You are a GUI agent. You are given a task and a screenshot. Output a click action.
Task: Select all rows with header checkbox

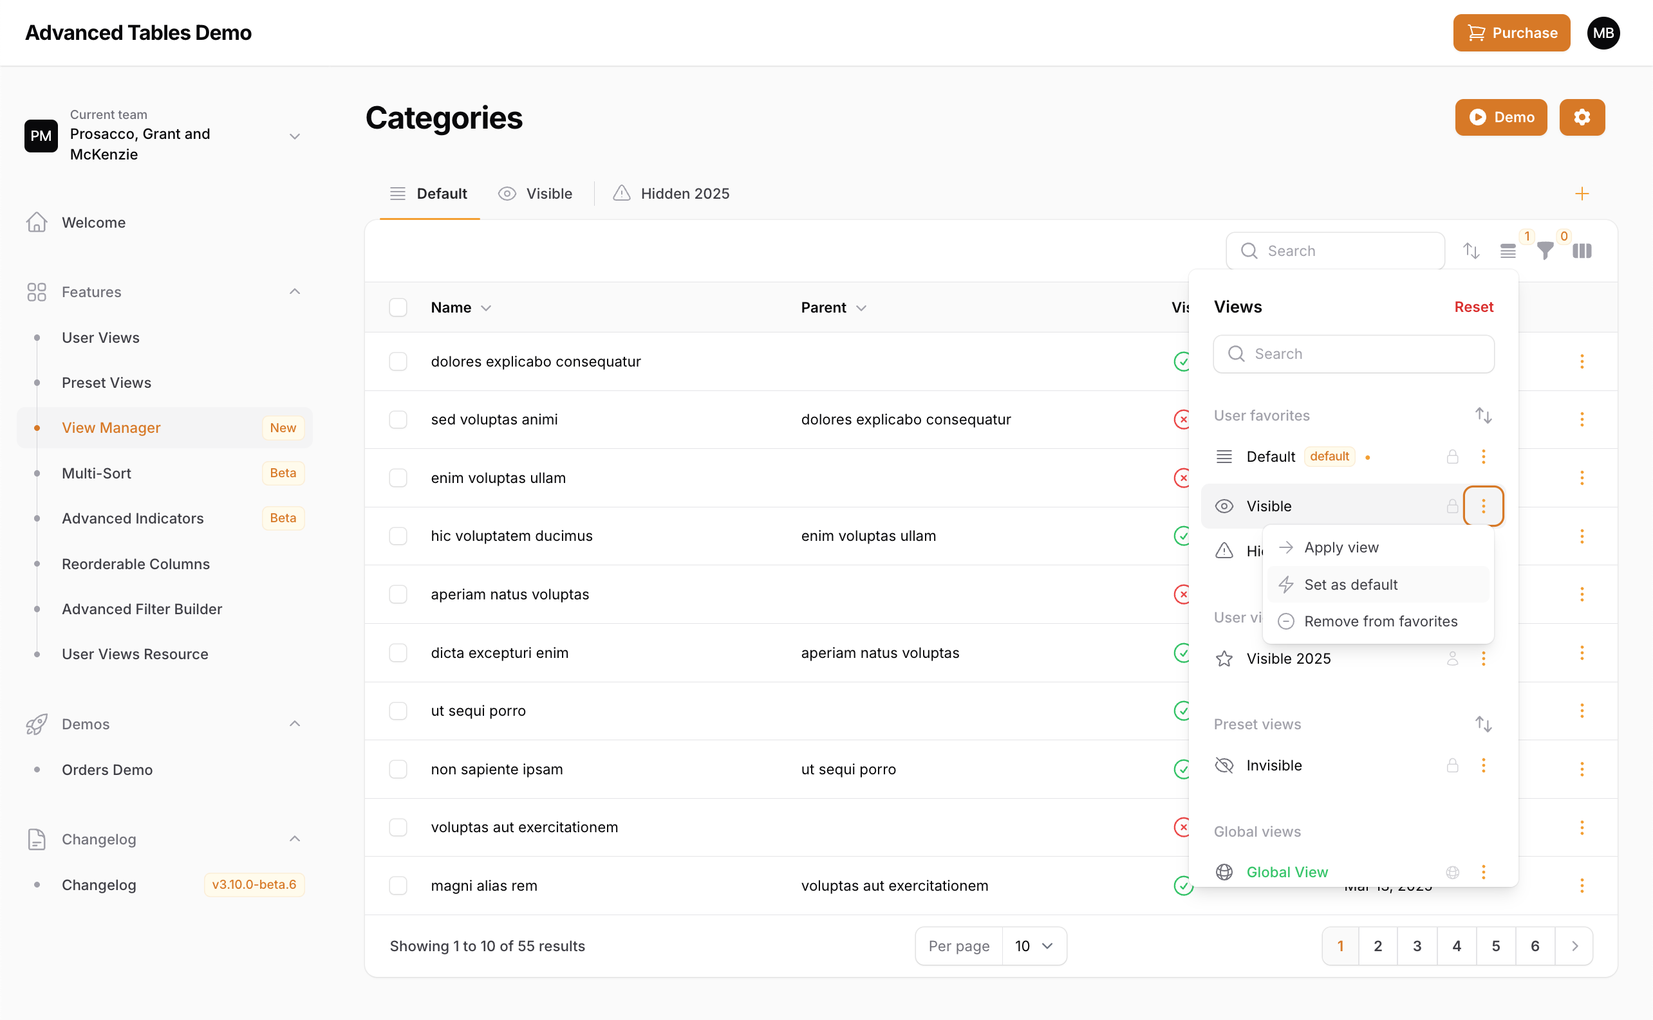click(398, 307)
